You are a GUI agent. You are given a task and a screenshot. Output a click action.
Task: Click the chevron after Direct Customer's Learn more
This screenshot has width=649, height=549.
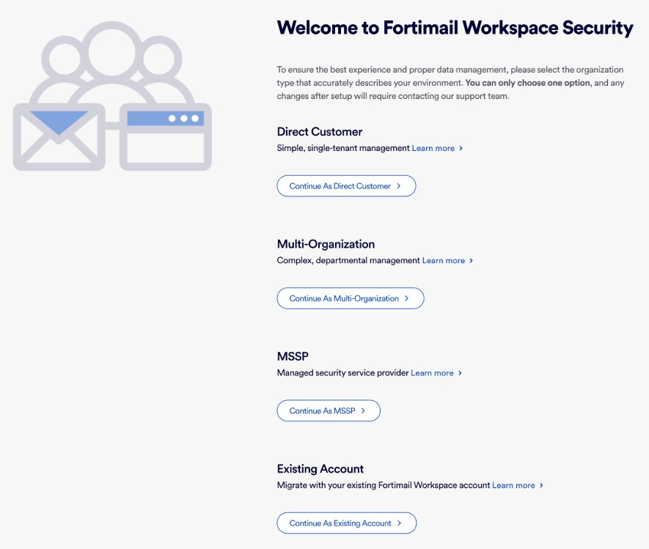(x=461, y=148)
